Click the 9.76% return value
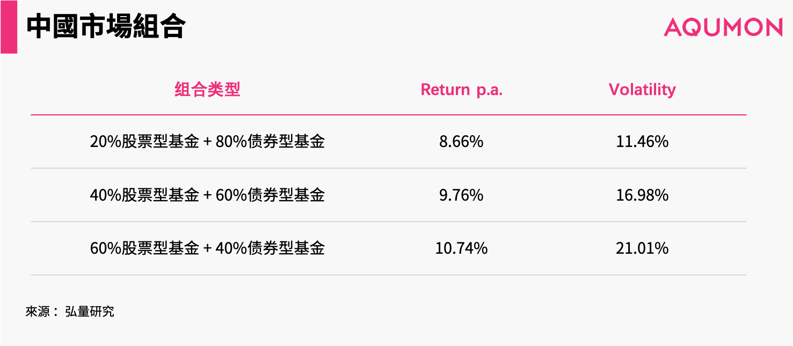Screen dimensions: 793x346 pyautogui.click(x=461, y=195)
